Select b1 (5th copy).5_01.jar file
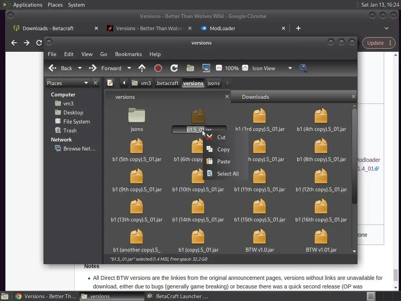 pos(137,150)
